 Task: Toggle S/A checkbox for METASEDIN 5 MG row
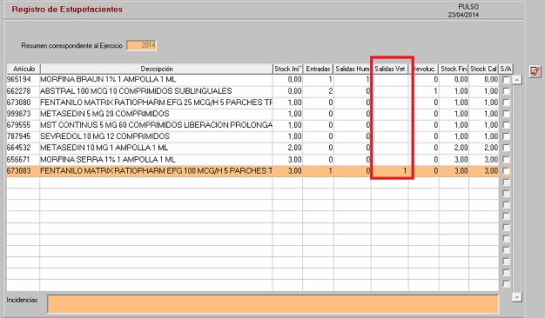pyautogui.click(x=506, y=114)
